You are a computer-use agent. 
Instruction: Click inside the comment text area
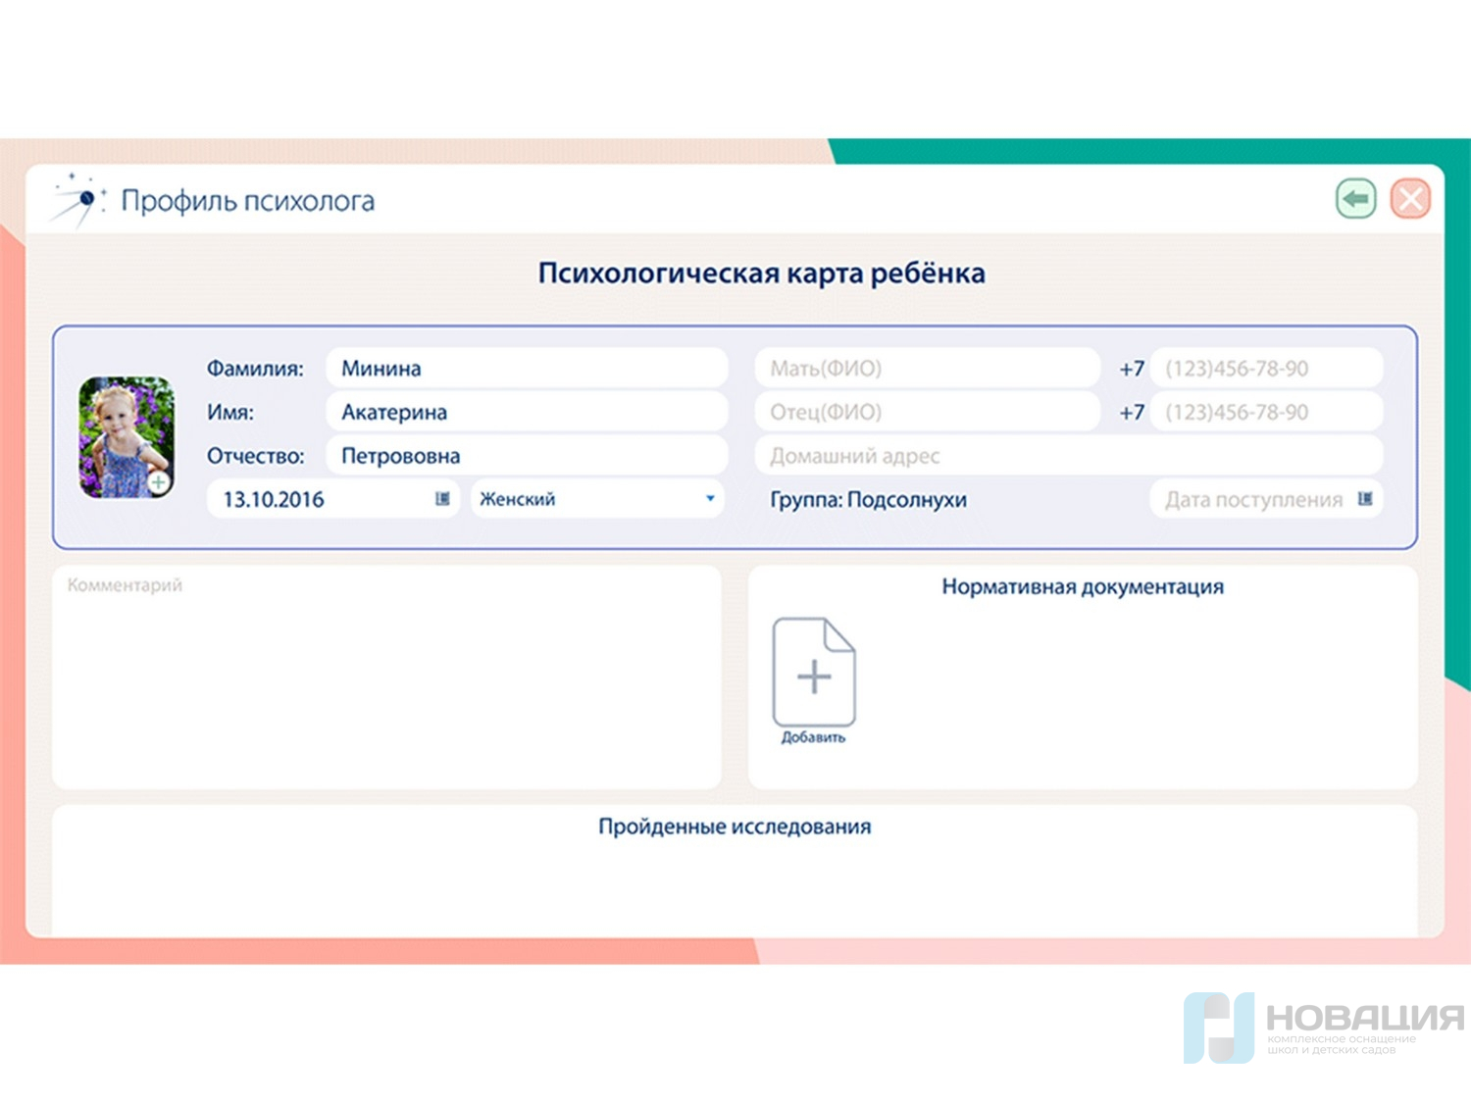(385, 686)
